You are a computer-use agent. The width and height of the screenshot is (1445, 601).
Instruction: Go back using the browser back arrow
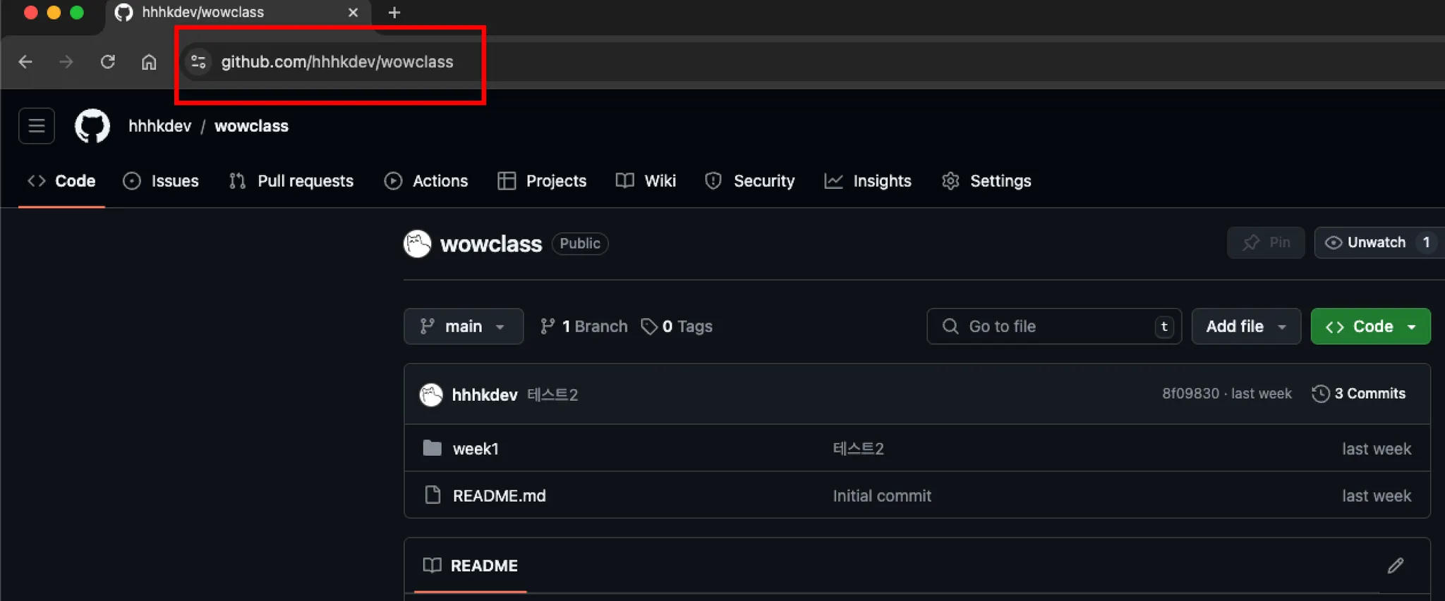25,62
